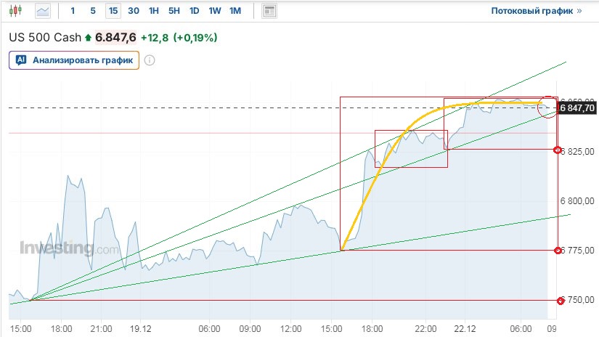Click the red marker at the 6 825,00 level
This screenshot has height=337, width=599.
[x=558, y=150]
